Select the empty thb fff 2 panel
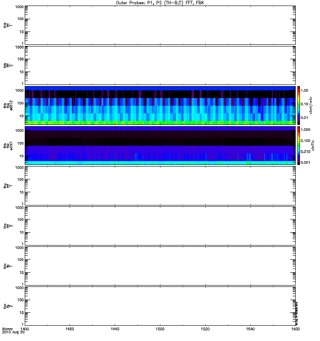This screenshot has height=341, width=320. (x=160, y=65)
